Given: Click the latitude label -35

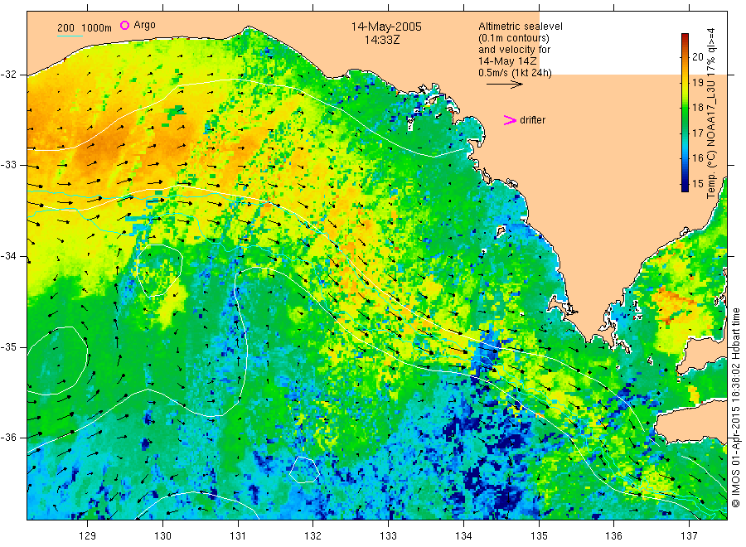Looking at the screenshot, I should click(8, 346).
